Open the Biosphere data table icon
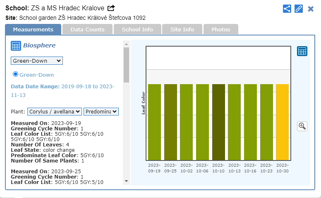This screenshot has height=198, width=321. point(16,46)
